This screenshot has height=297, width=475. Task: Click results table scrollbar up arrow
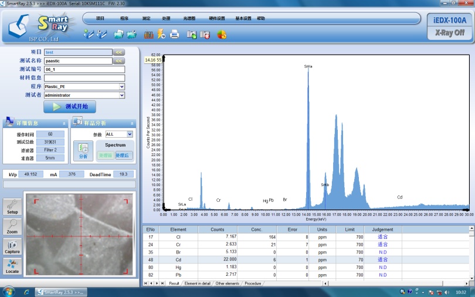click(471, 228)
